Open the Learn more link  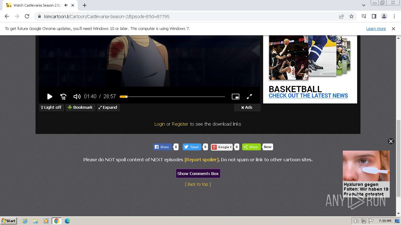(x=376, y=29)
